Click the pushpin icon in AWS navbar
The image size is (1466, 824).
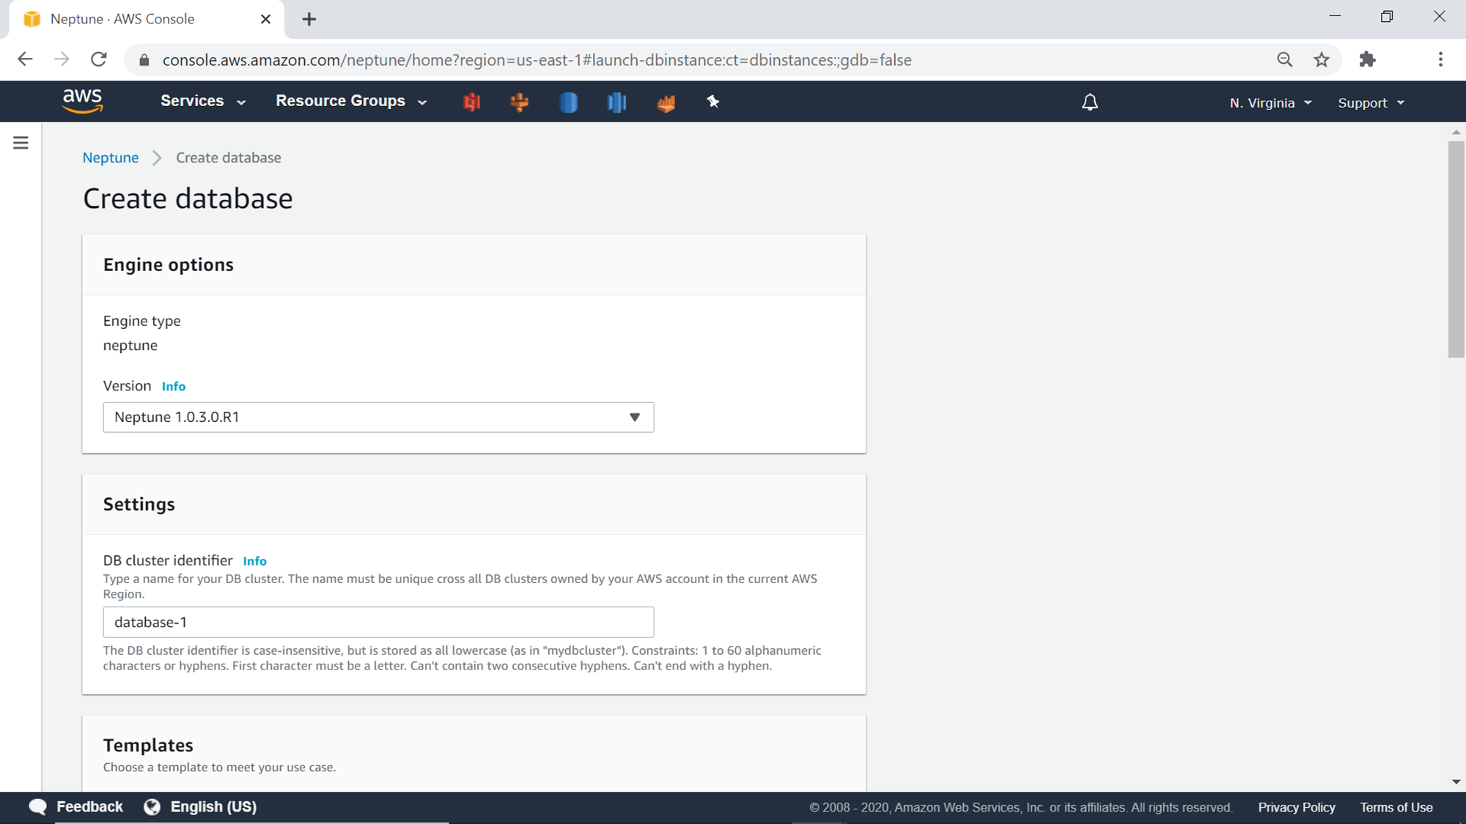pyautogui.click(x=713, y=102)
